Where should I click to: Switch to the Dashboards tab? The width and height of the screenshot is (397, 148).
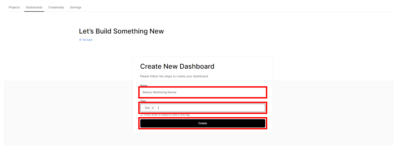[x=34, y=7]
